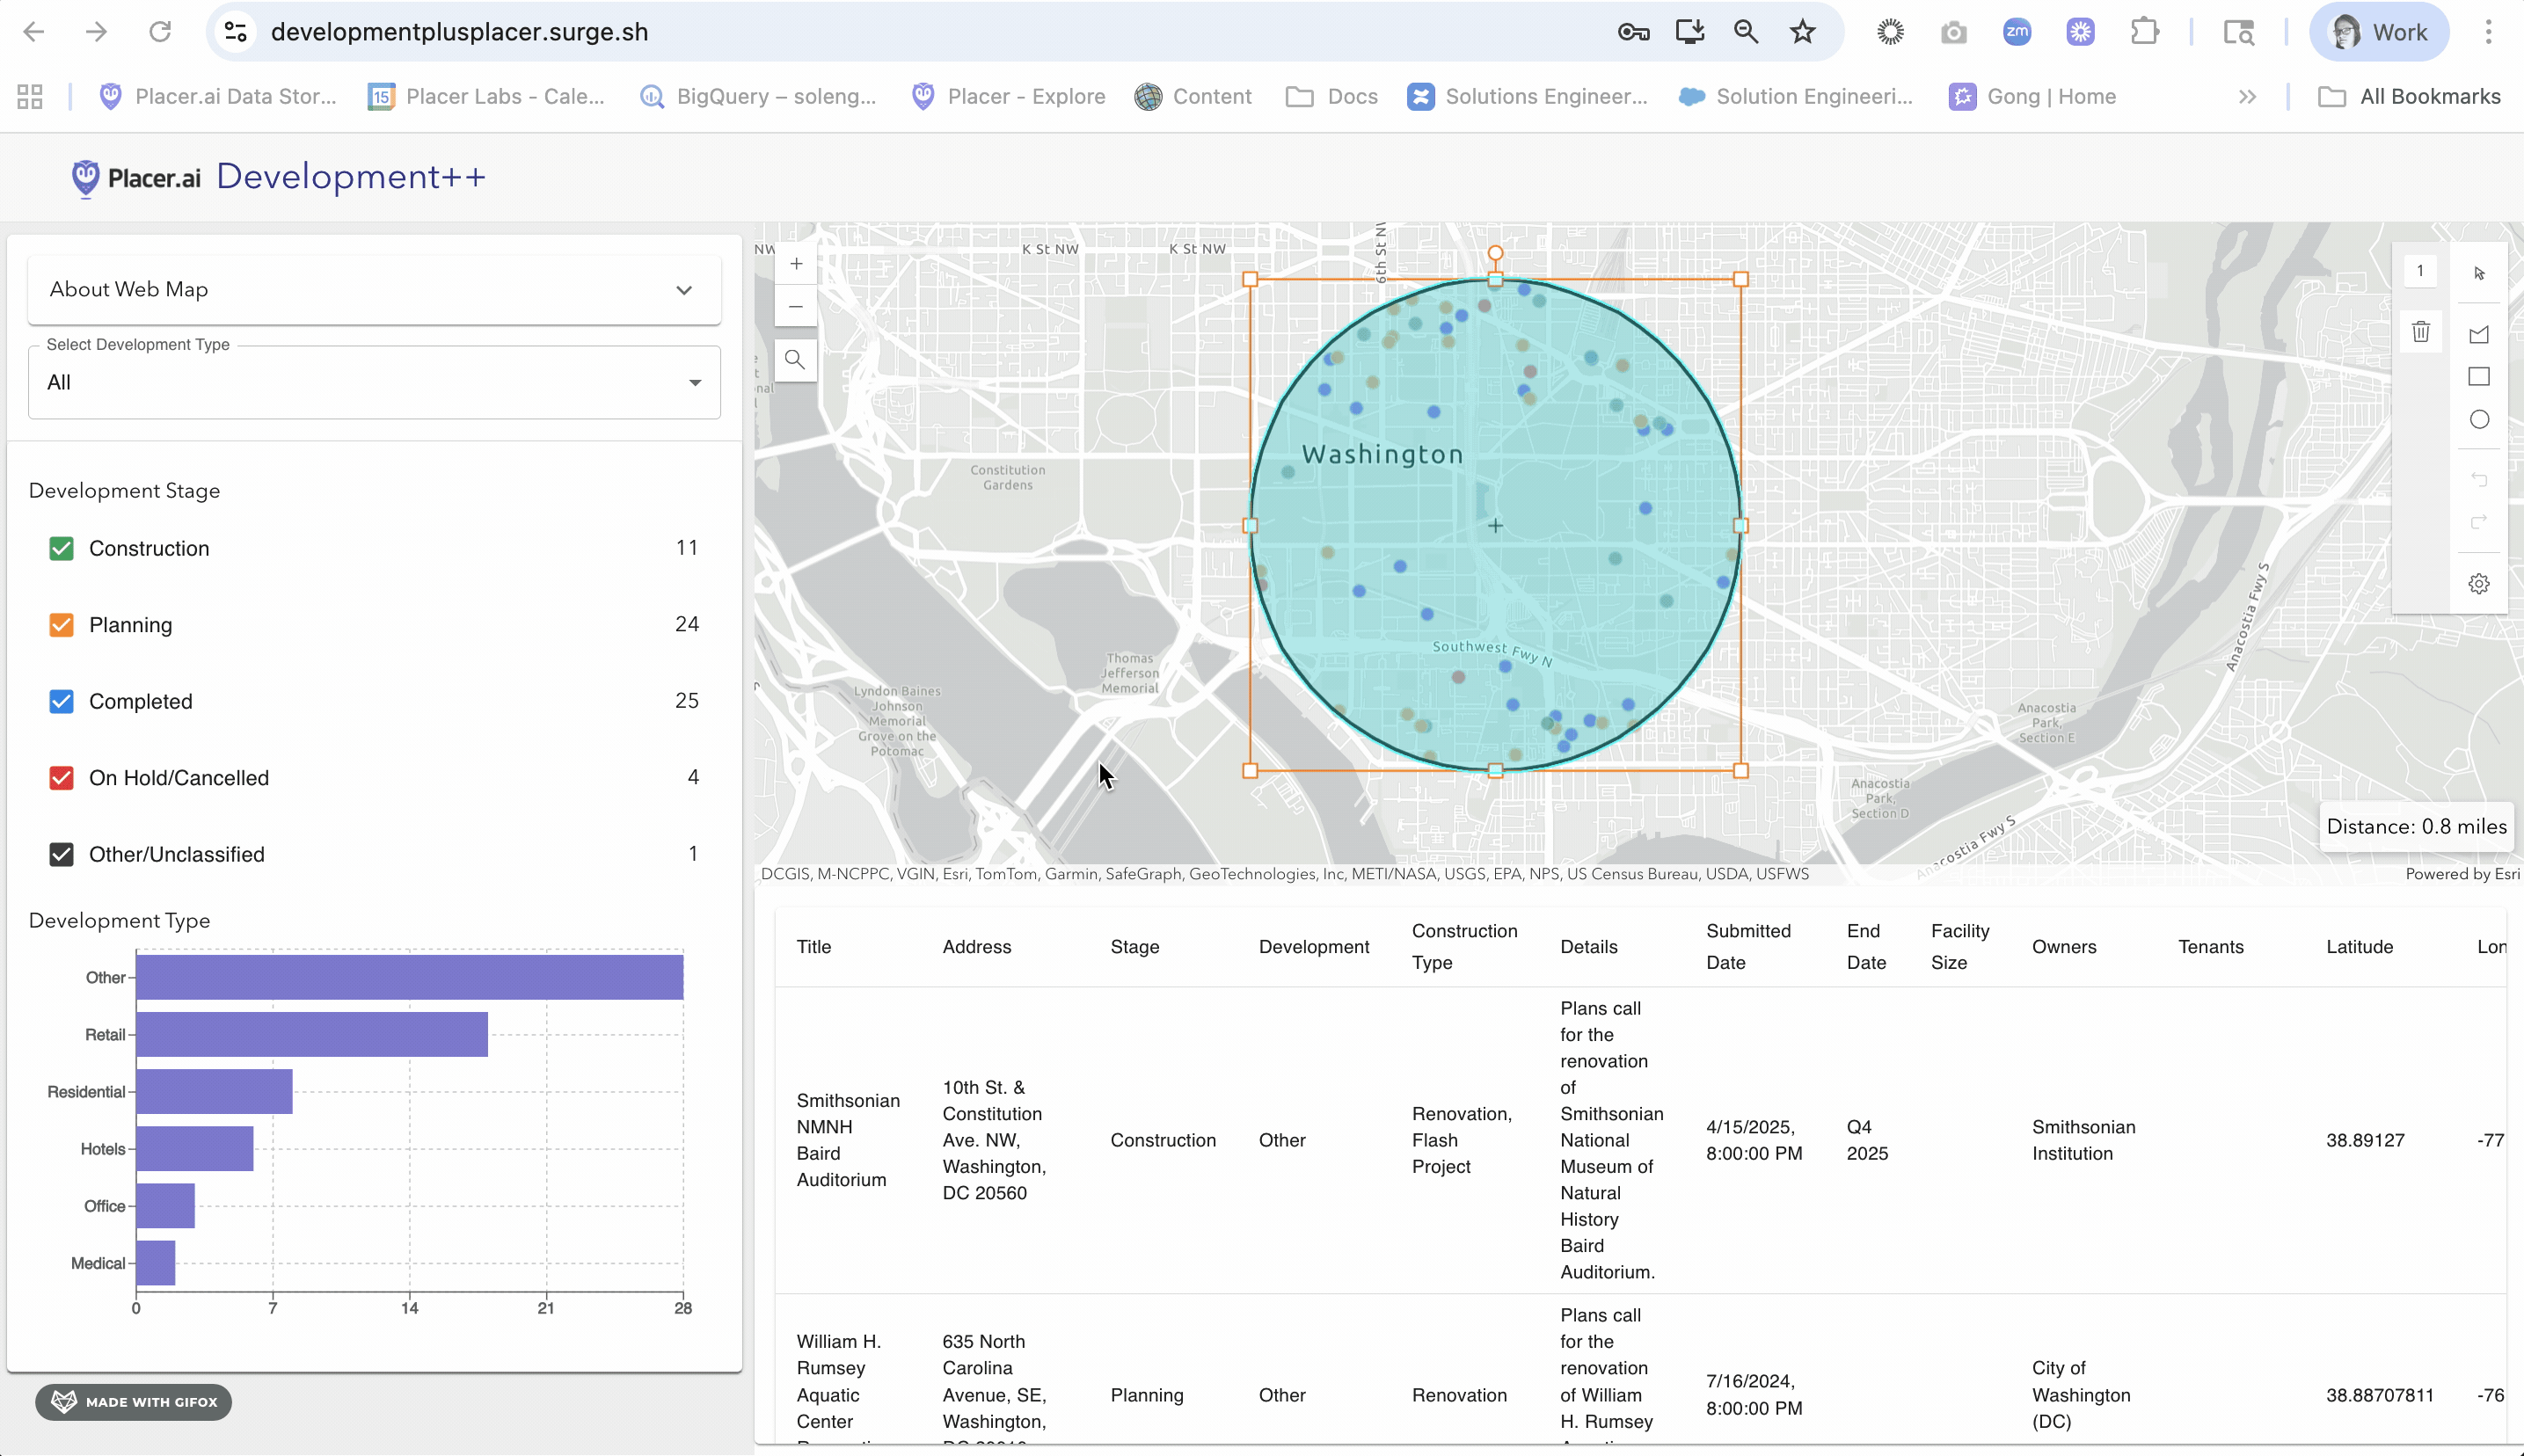Install app icon in address bar
The width and height of the screenshot is (2524, 1456).
(x=1690, y=32)
